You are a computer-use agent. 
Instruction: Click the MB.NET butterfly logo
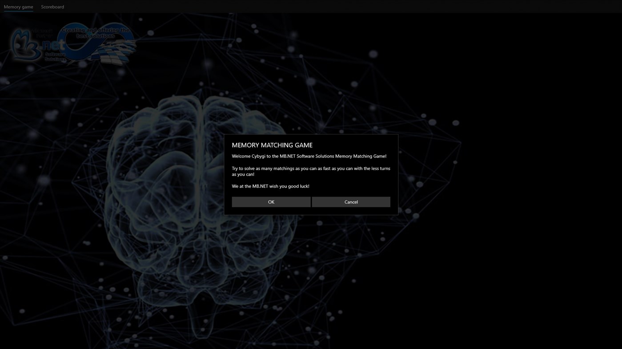24,44
